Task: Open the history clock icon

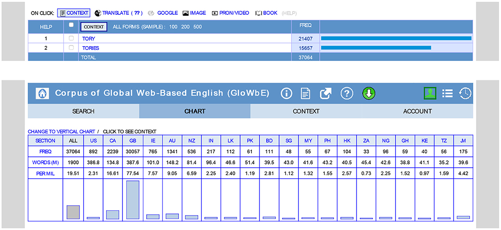Action: click(465, 93)
